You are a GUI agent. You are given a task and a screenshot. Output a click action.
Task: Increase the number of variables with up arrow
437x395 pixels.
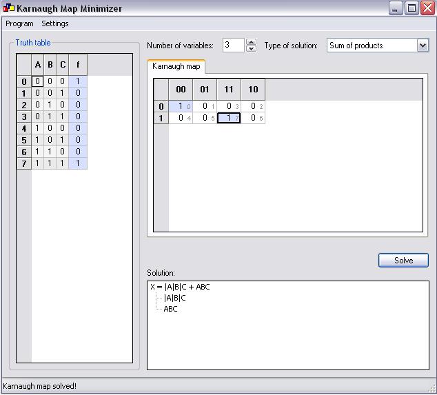(252, 42)
